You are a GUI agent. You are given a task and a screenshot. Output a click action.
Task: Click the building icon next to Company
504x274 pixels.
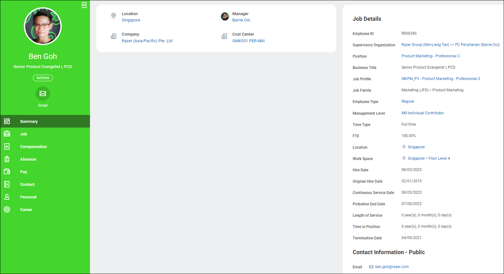click(x=114, y=37)
